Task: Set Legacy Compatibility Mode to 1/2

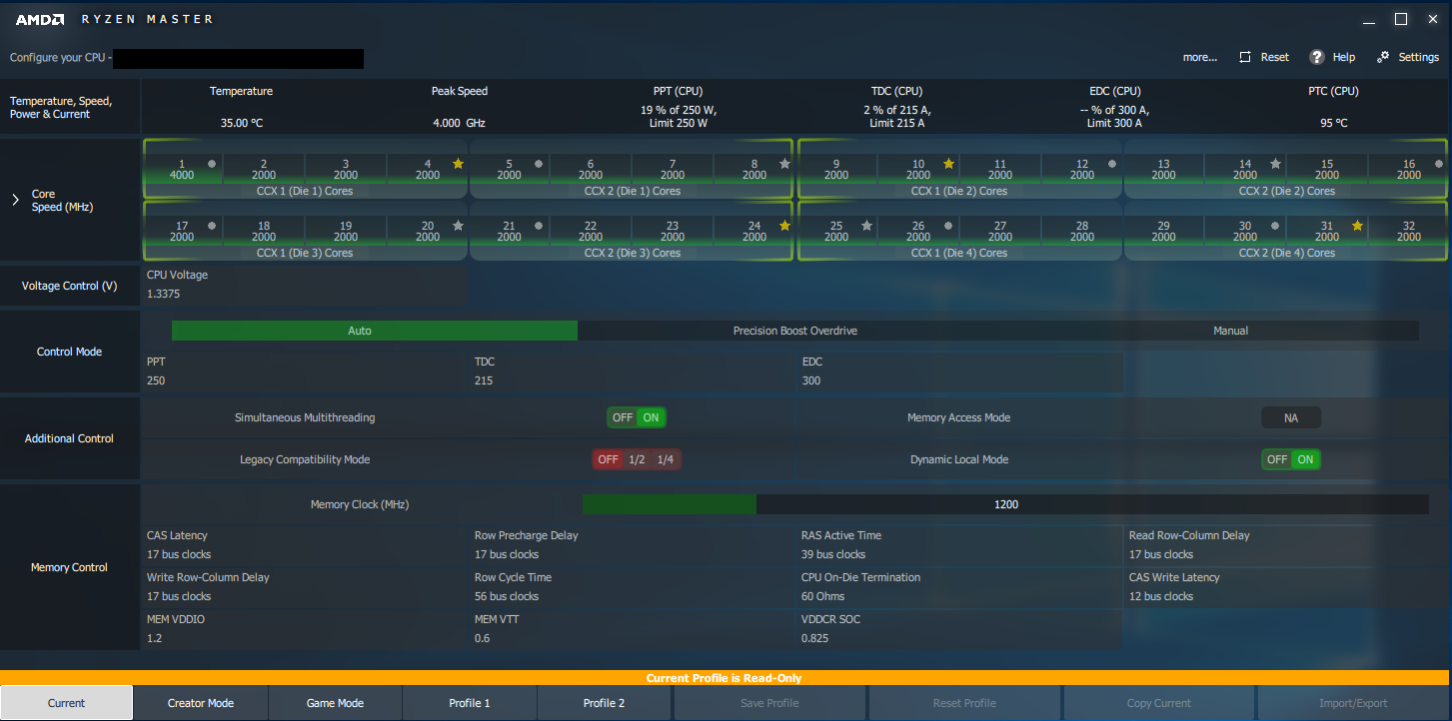Action: [637, 459]
